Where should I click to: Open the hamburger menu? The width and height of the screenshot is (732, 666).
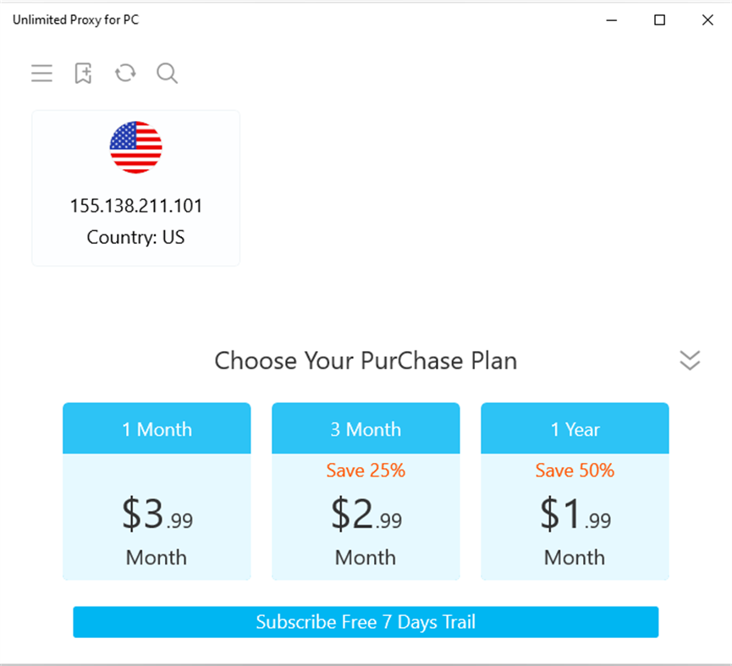41,74
